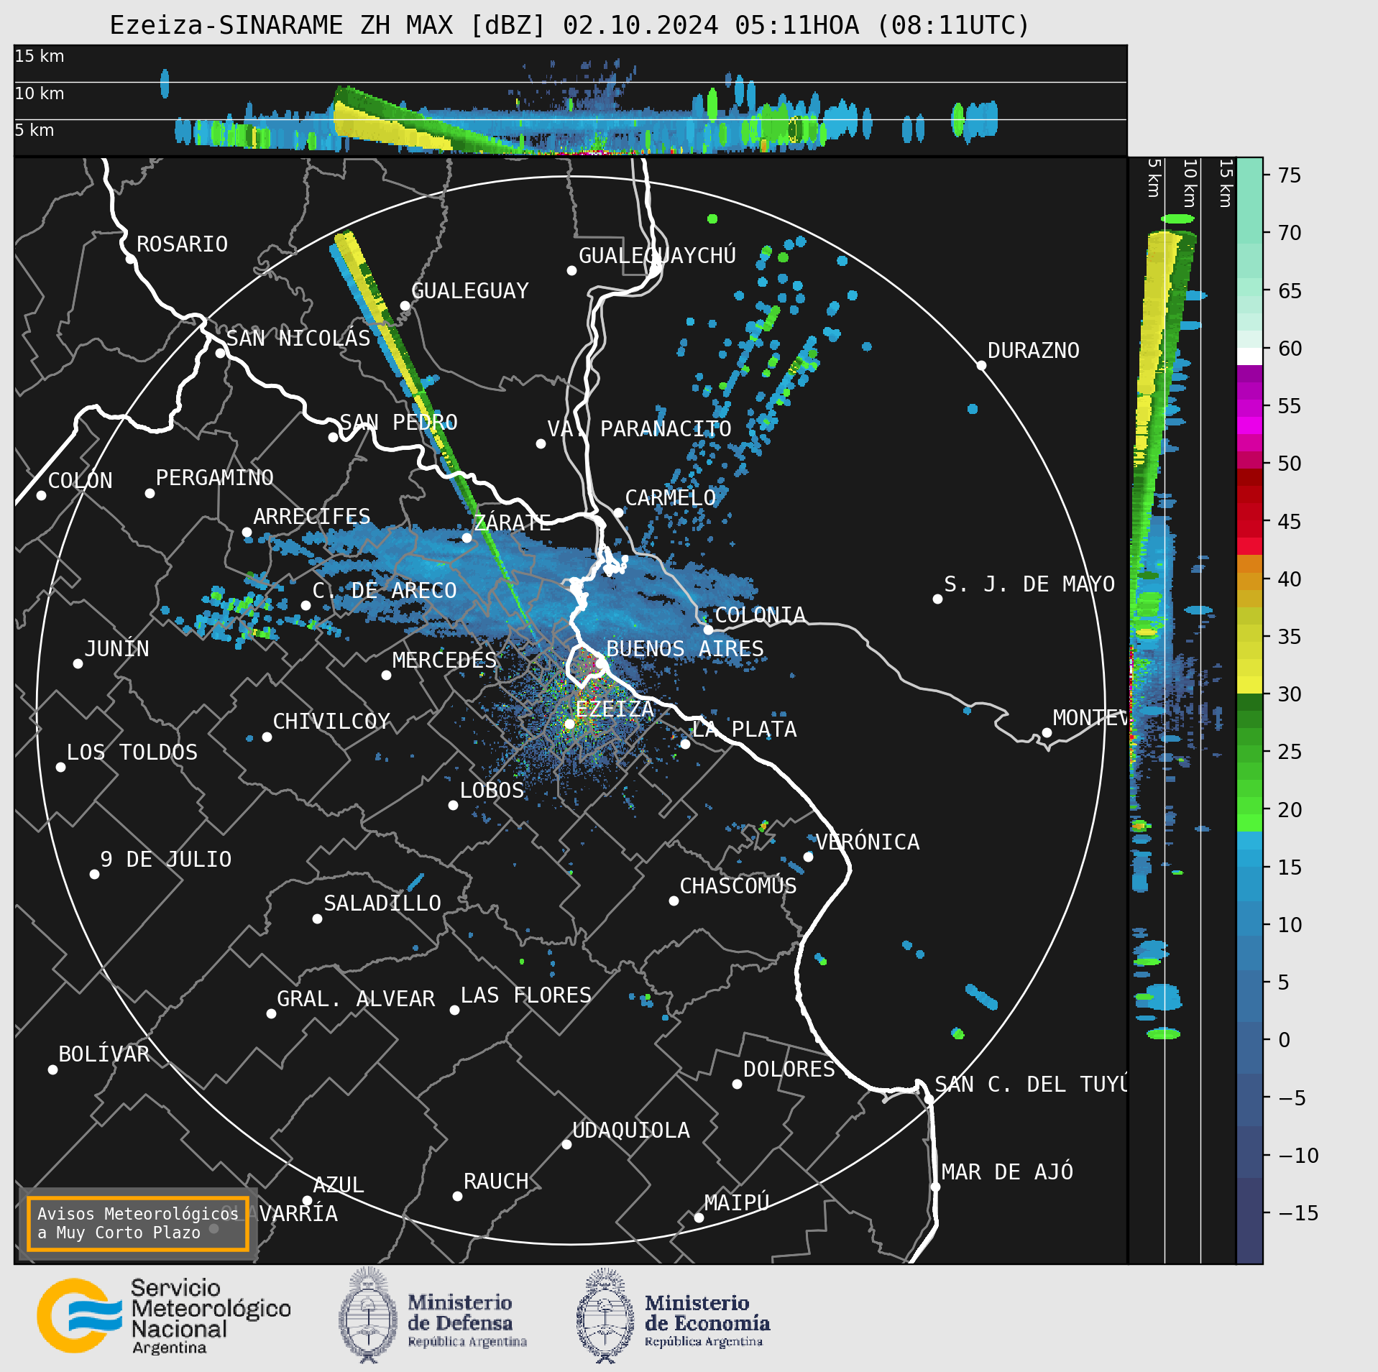Click the PARANACITO label

(x=666, y=429)
